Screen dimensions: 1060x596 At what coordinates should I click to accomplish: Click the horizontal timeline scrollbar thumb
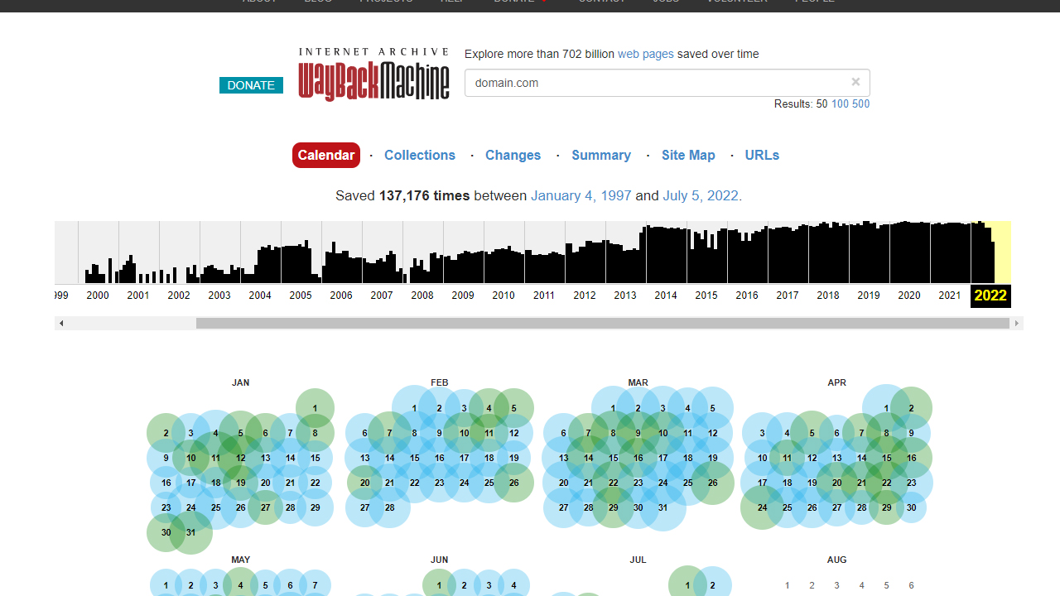603,324
